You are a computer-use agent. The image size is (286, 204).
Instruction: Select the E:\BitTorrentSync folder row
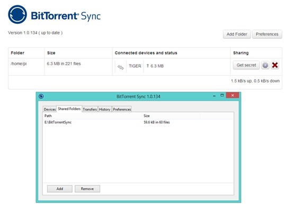138,122
